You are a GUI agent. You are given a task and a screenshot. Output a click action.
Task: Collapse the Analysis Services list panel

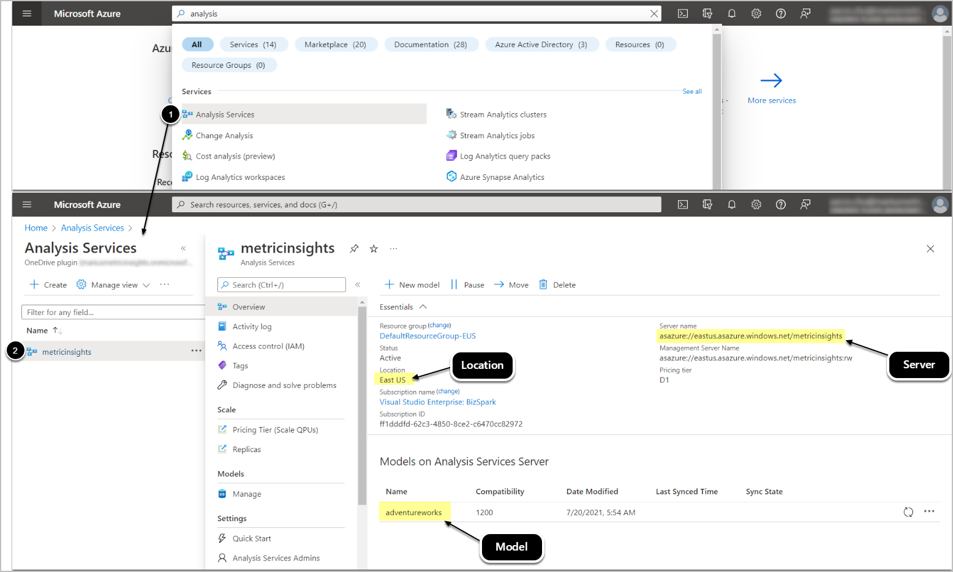click(183, 248)
